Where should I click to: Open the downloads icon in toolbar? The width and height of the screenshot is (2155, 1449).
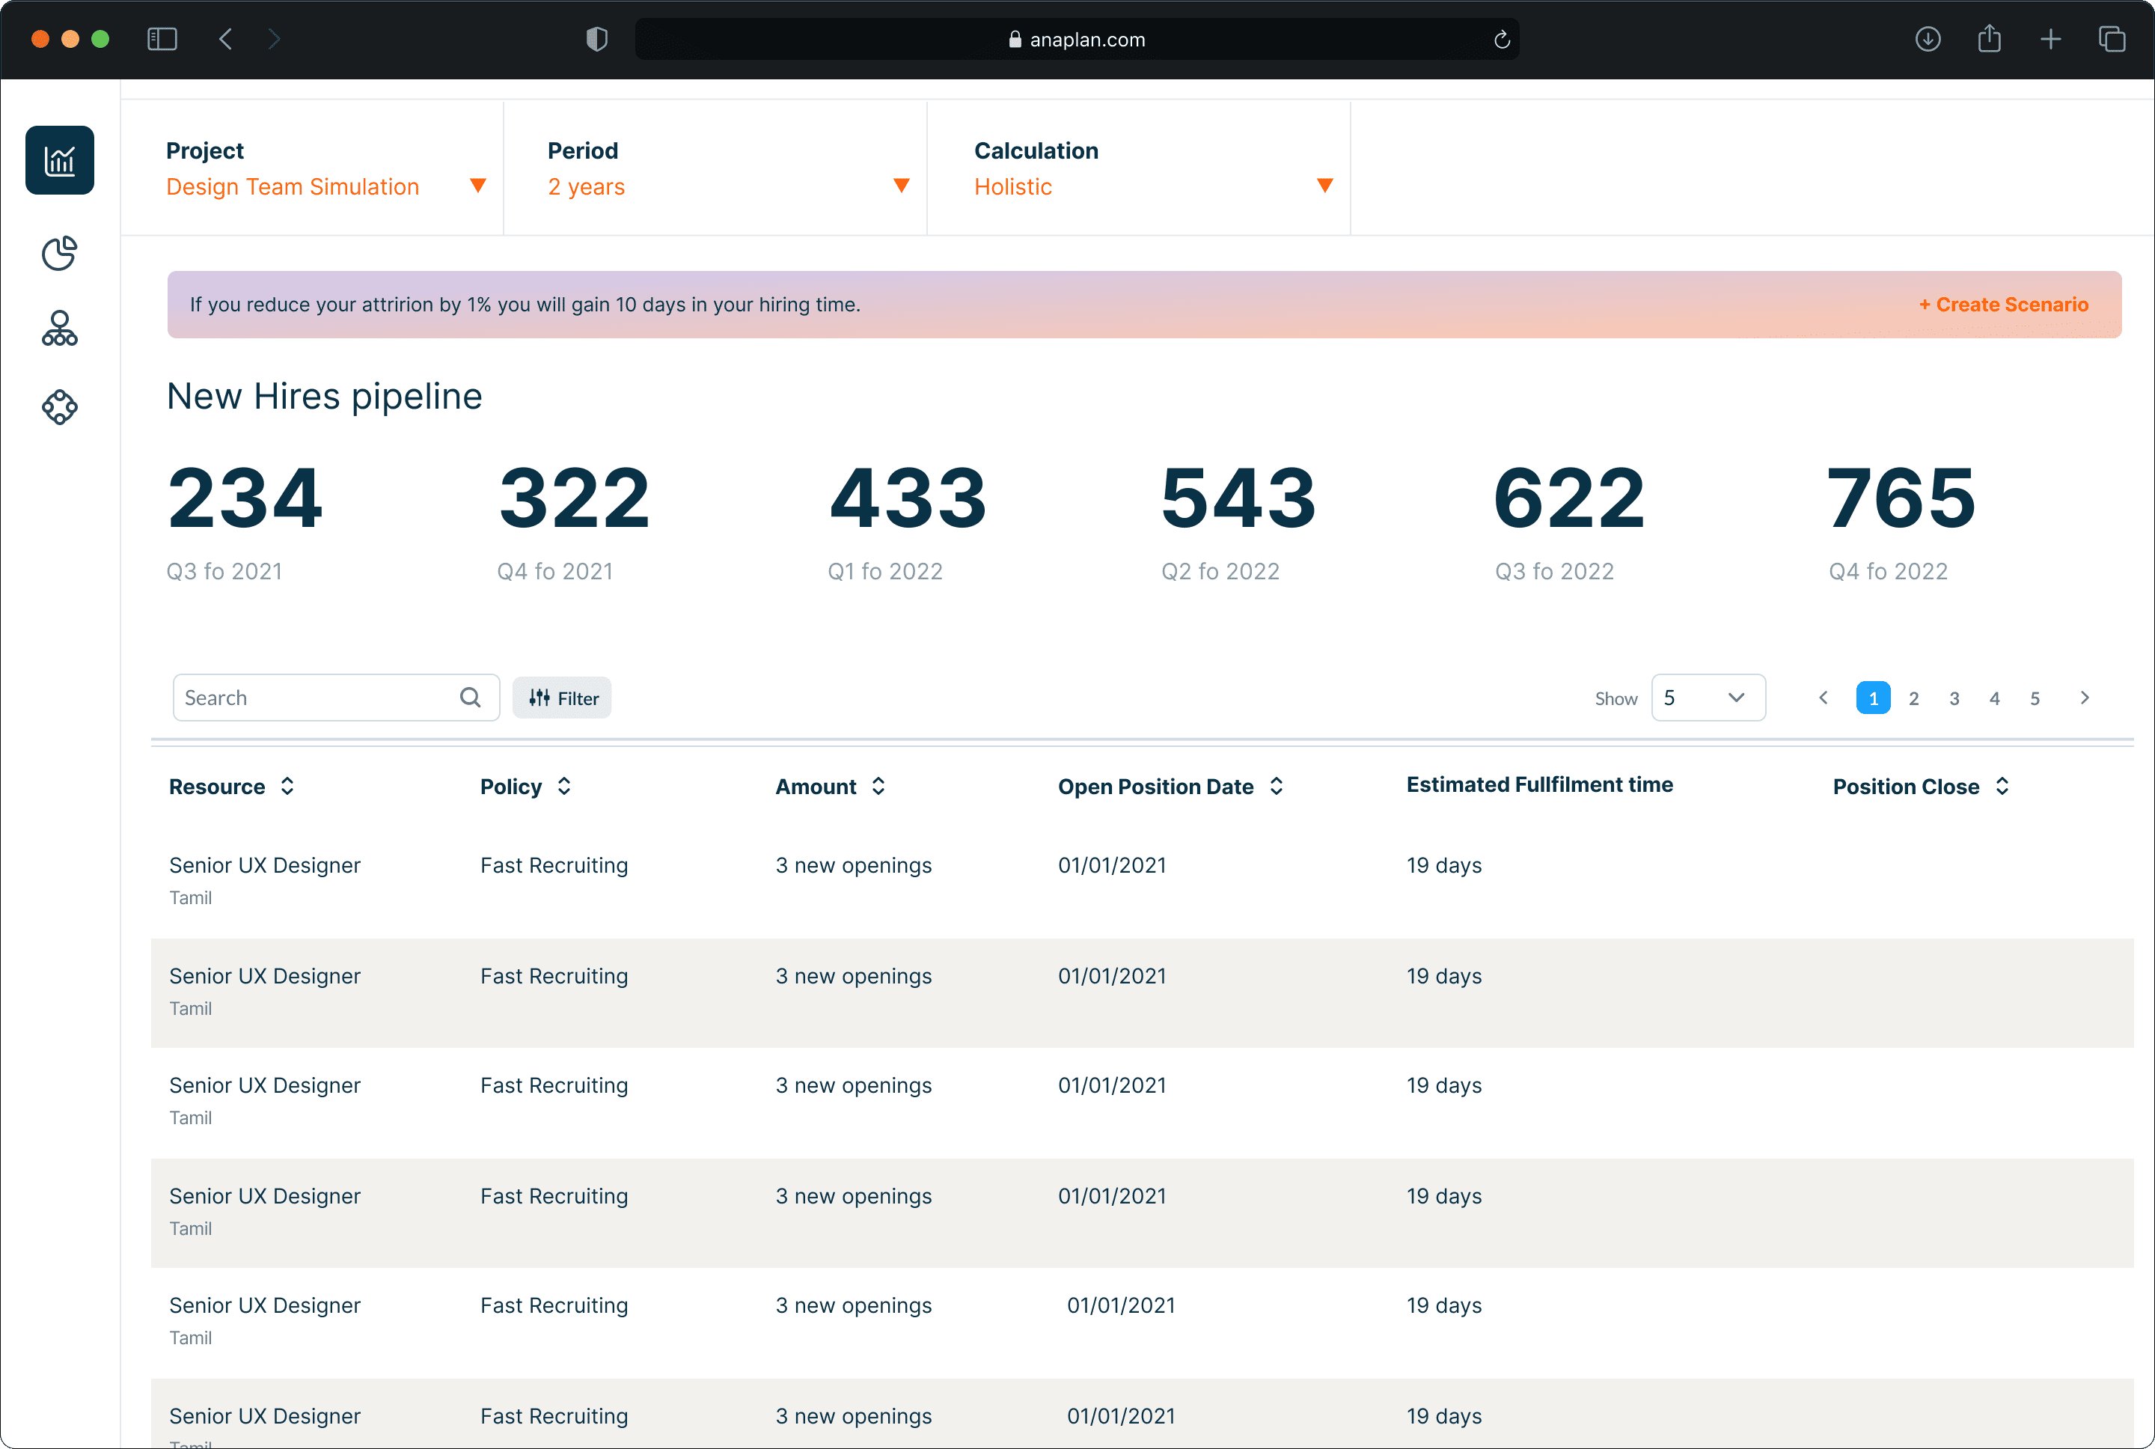click(1928, 39)
